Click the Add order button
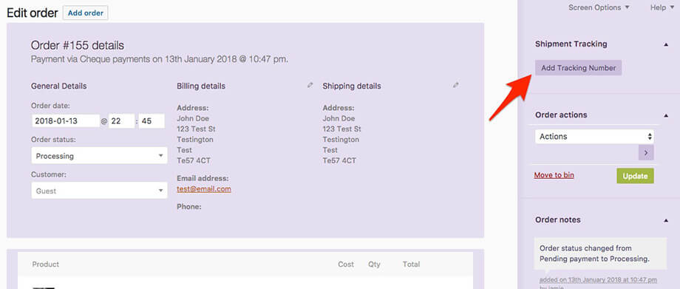The image size is (680, 289). [86, 13]
